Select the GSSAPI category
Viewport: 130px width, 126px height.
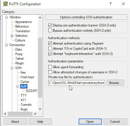(x=32, y=91)
